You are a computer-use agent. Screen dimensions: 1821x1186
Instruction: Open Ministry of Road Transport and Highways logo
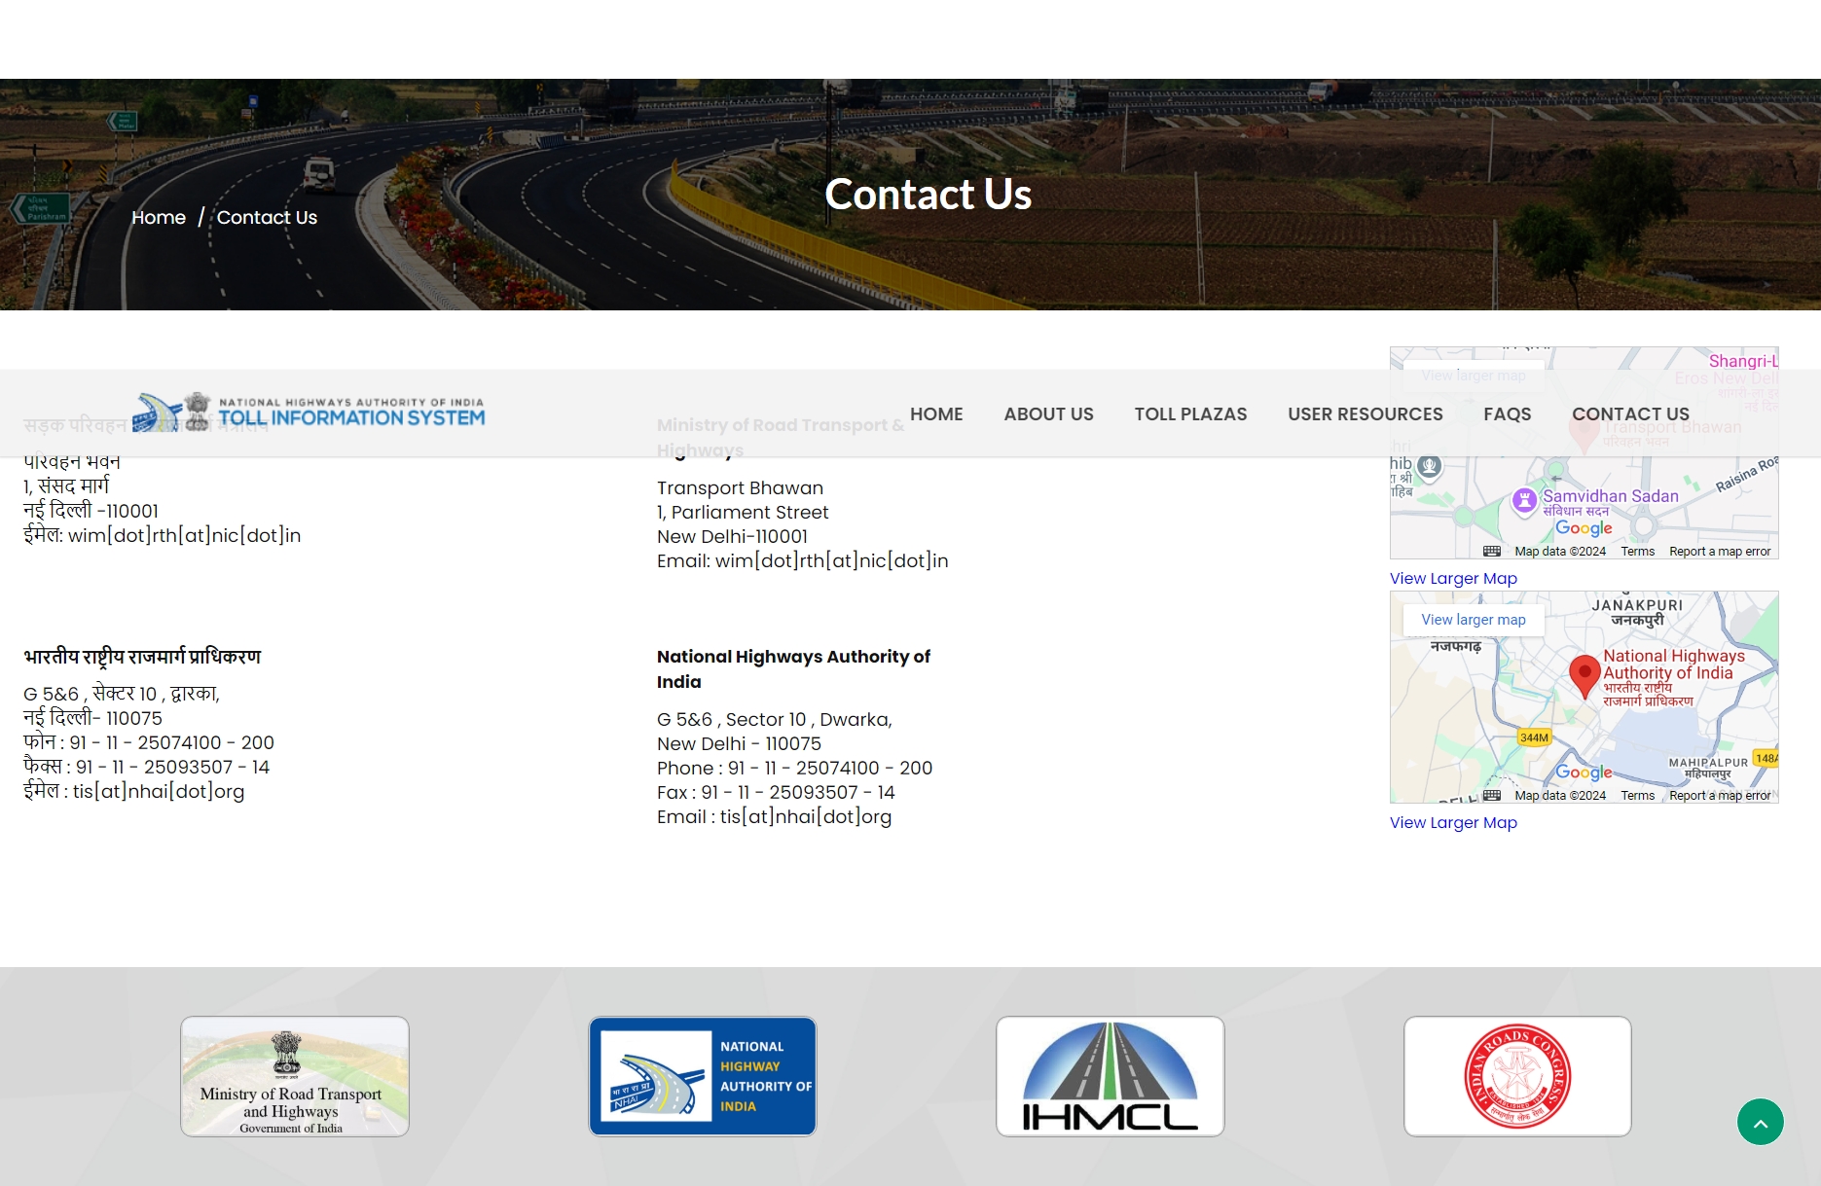pyautogui.click(x=295, y=1076)
